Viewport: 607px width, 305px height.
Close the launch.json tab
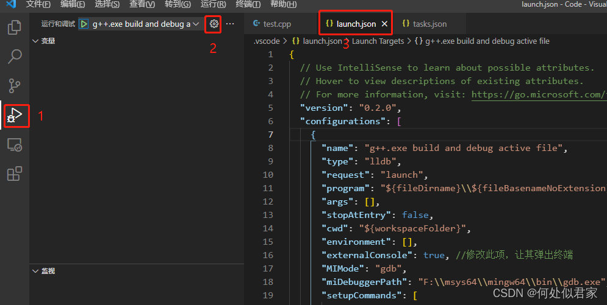pyautogui.click(x=384, y=24)
